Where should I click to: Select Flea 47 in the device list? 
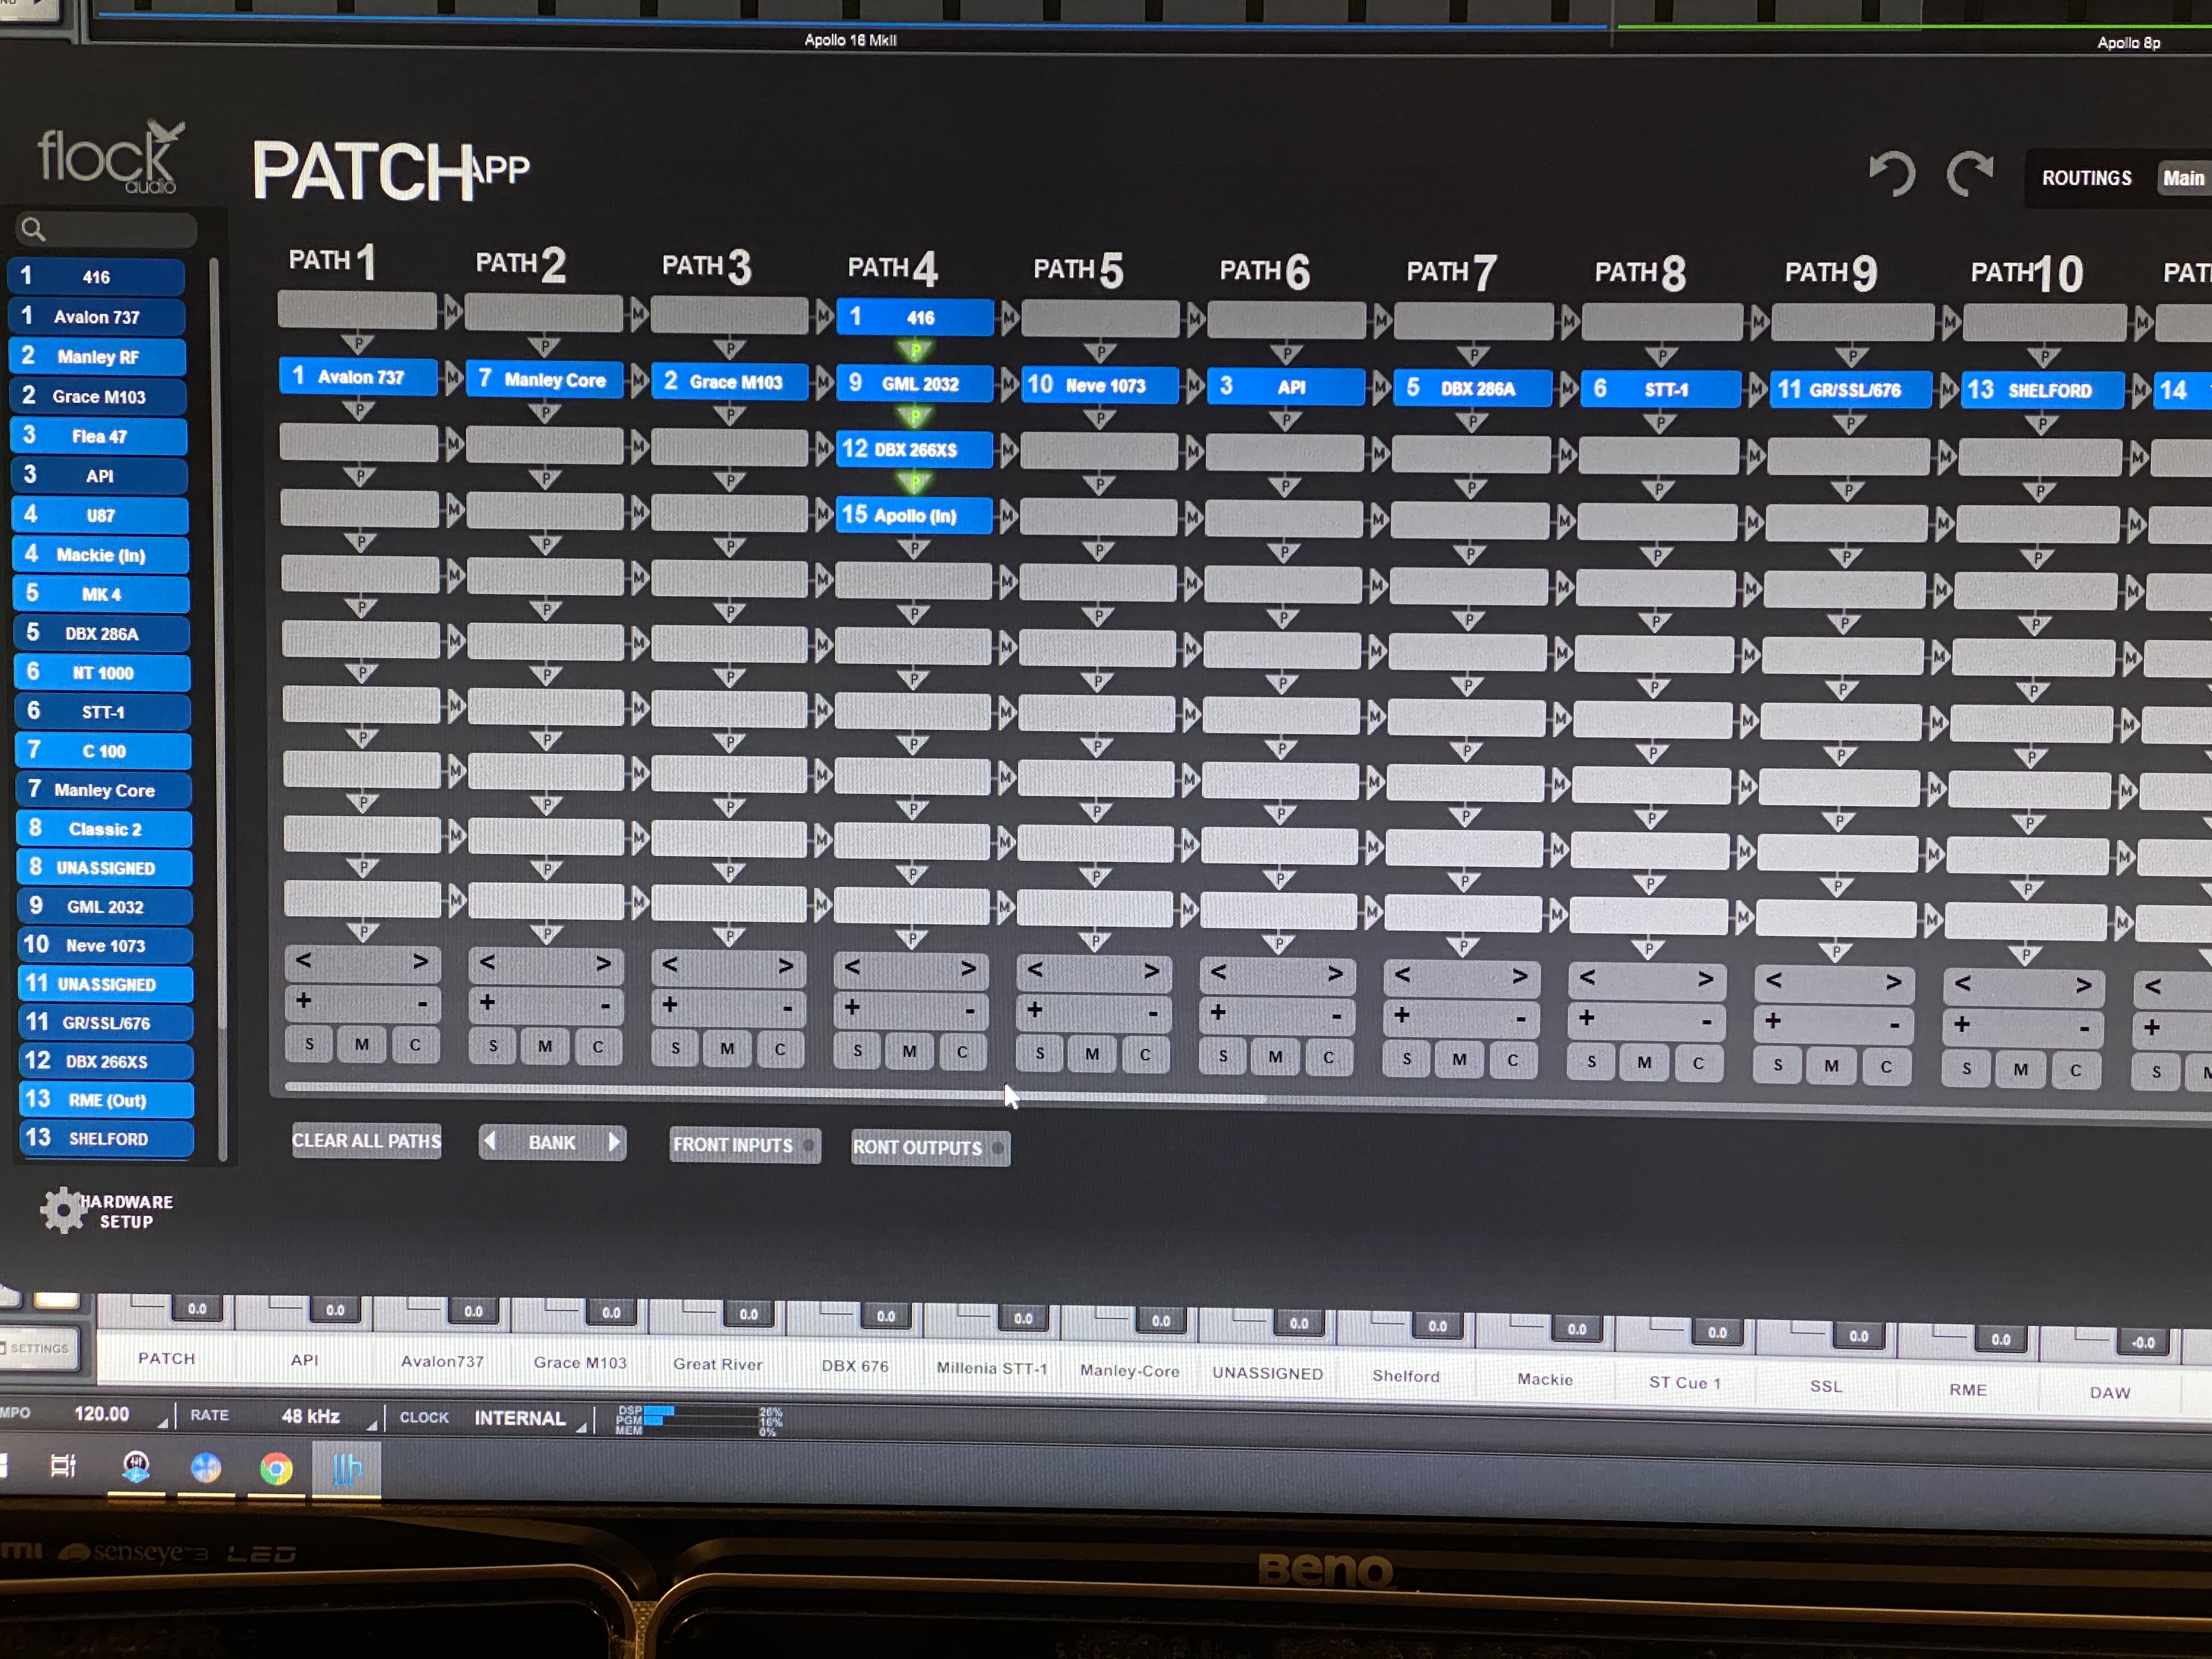(x=99, y=436)
